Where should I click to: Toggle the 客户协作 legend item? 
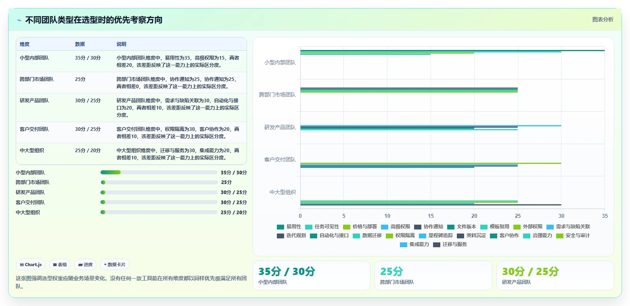tap(504, 236)
